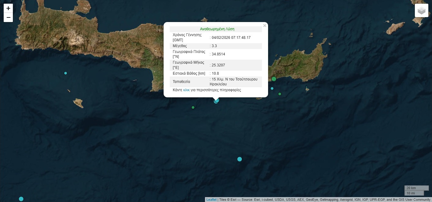432x202 pixels.
Task: Open the map layers control
Action: (422, 11)
